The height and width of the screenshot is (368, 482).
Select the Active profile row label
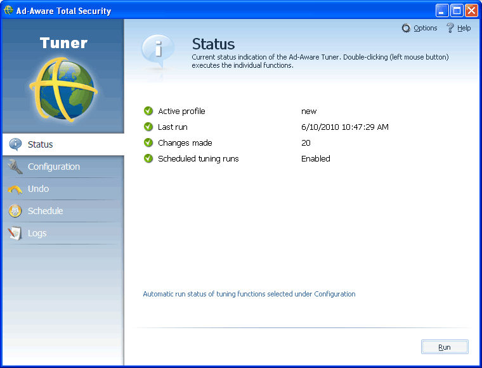pyautogui.click(x=181, y=111)
